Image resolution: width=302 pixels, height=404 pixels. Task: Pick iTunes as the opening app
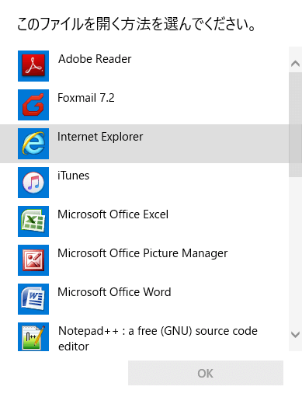point(144,183)
